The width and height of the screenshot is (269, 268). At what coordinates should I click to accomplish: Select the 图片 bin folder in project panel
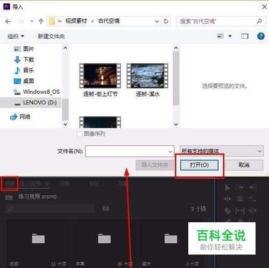171,239
